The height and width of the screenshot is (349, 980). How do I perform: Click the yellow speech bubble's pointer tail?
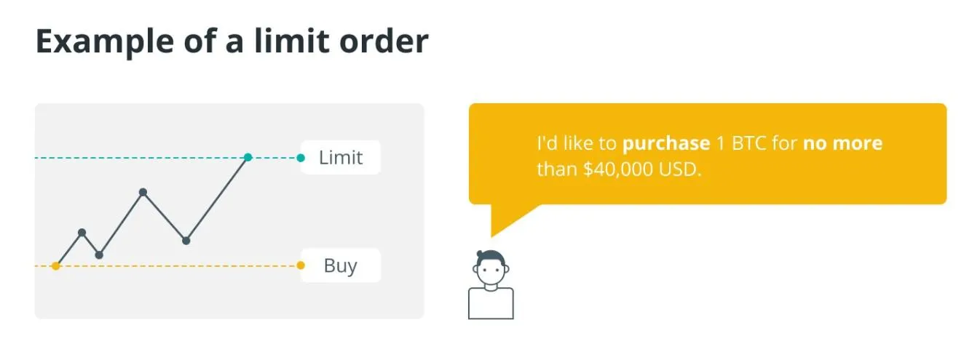tap(504, 219)
